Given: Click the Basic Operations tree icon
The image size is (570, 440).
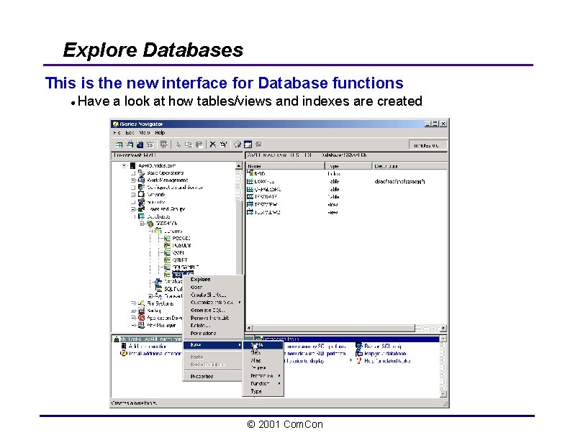Looking at the screenshot, I should (x=141, y=173).
